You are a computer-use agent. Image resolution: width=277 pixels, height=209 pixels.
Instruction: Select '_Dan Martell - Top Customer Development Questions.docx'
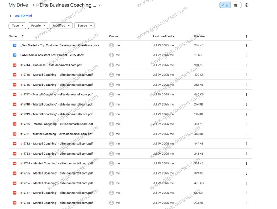pyautogui.click(x=60, y=45)
